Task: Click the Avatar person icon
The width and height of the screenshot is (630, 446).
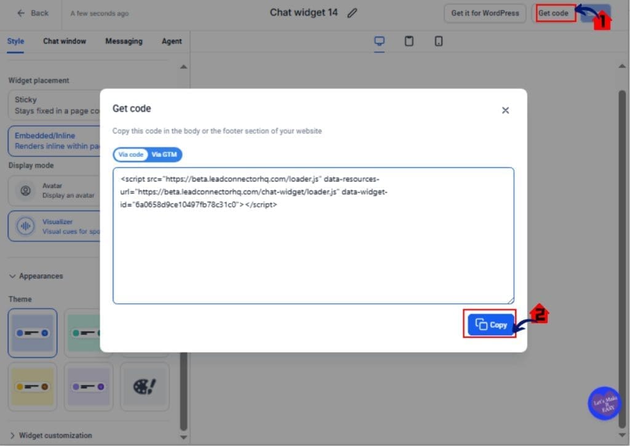Action: (x=25, y=191)
